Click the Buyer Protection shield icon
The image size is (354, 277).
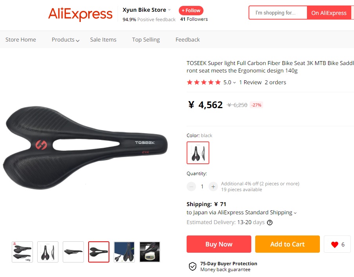coord(192,266)
